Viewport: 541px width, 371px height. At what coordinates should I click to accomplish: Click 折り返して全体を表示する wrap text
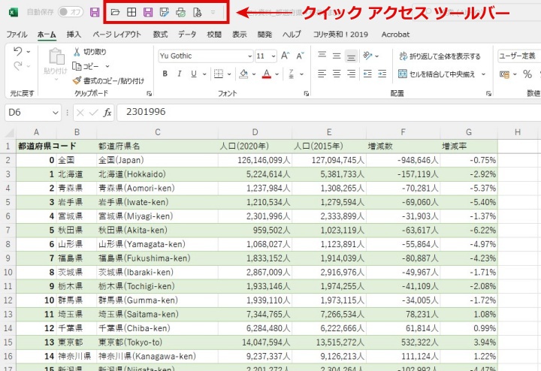click(440, 56)
